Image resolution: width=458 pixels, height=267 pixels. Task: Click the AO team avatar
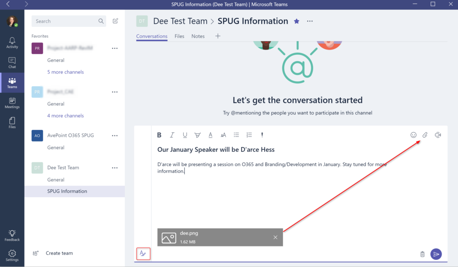[38, 136]
